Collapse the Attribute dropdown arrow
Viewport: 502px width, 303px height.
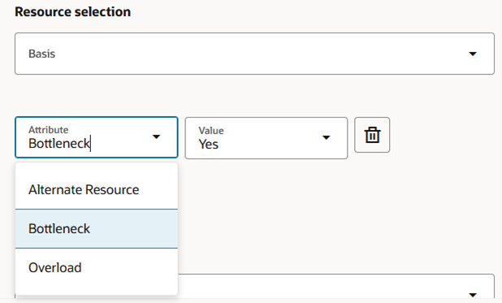click(156, 137)
